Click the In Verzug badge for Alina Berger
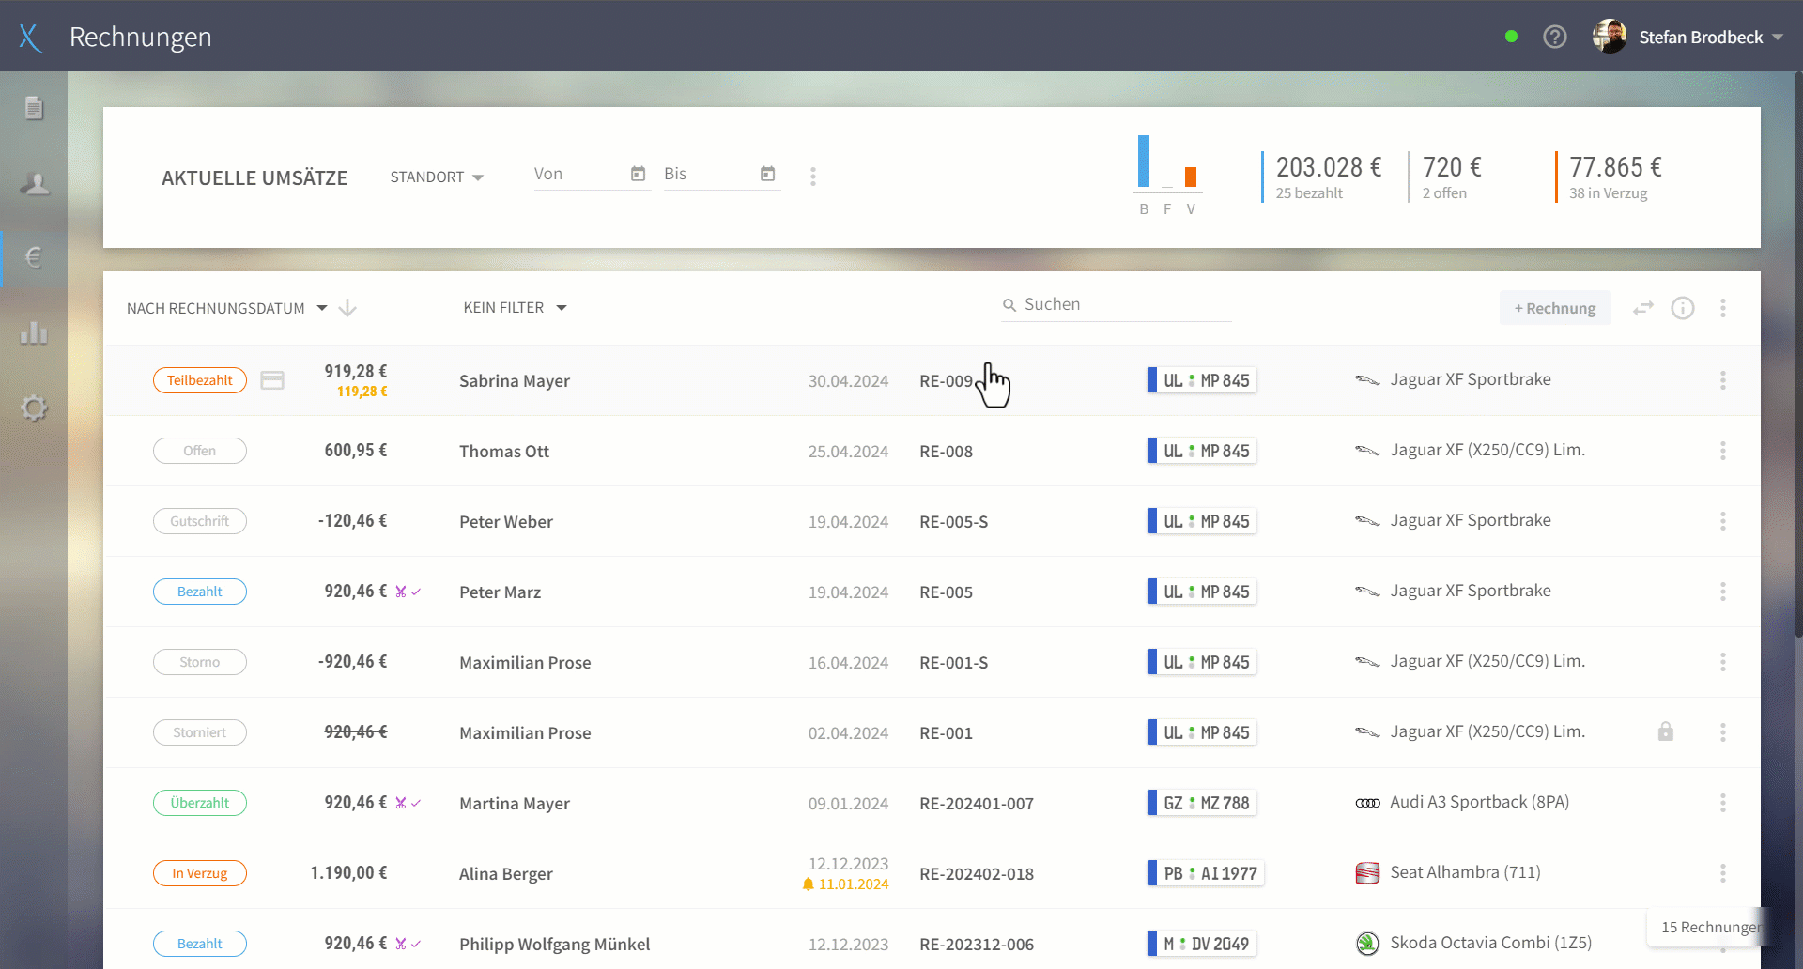Viewport: 1803px width, 969px height. 200,873
